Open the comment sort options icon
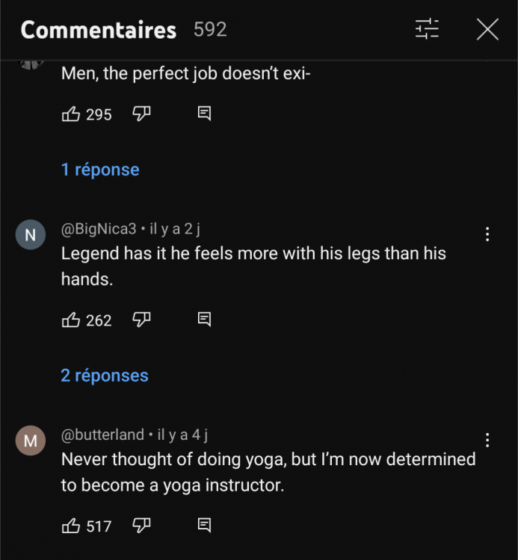Screen dimensions: 518x560 [428, 30]
